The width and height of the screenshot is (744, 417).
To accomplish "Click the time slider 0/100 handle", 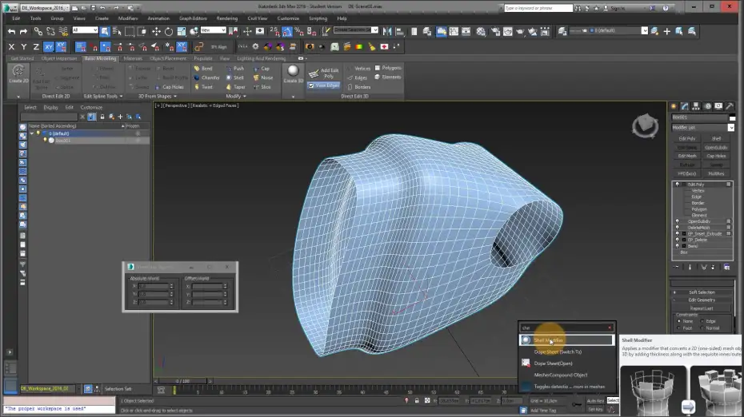I will [x=182, y=381].
